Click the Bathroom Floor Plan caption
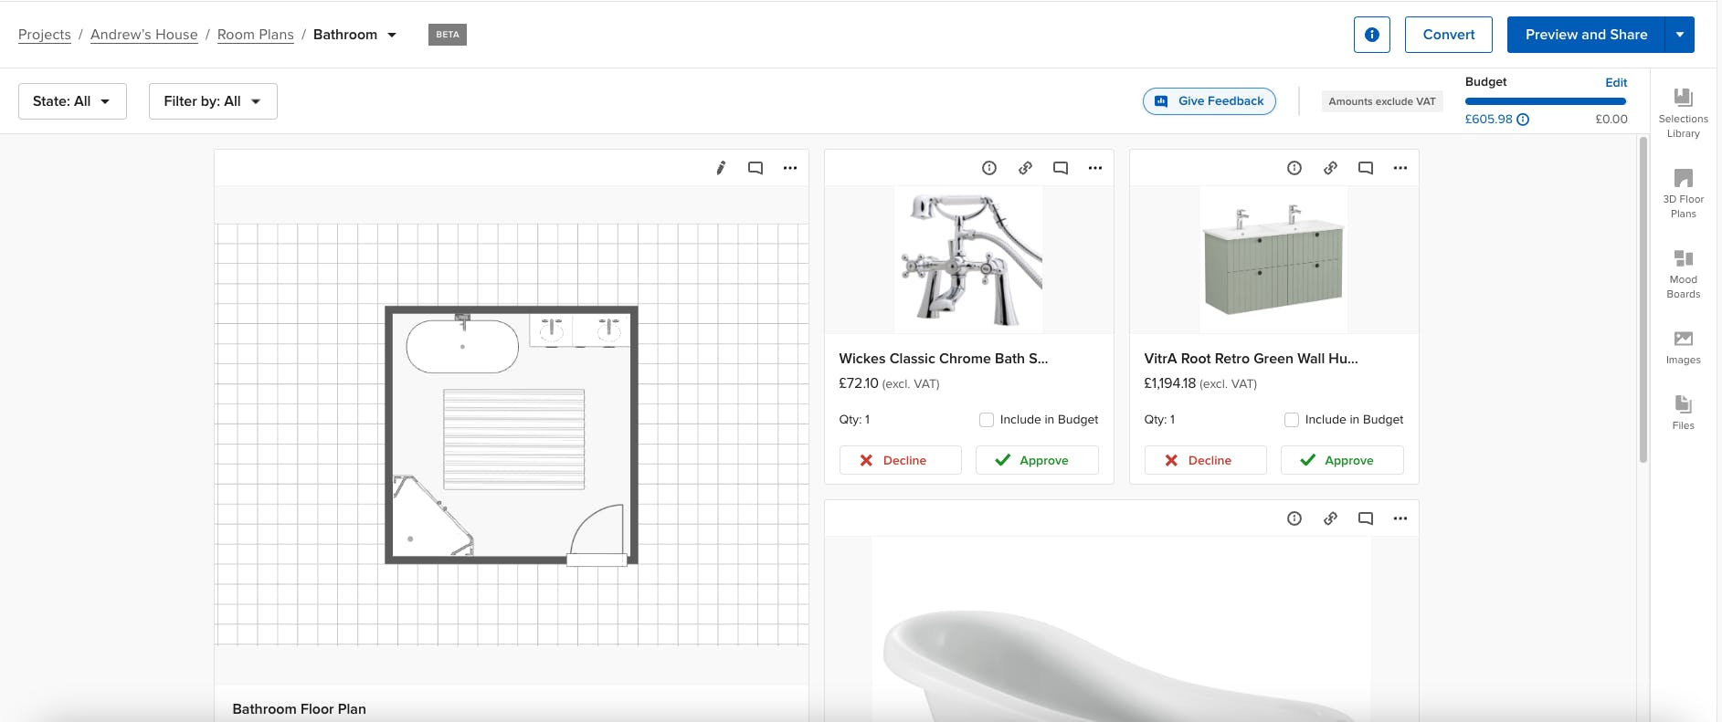 pos(299,709)
